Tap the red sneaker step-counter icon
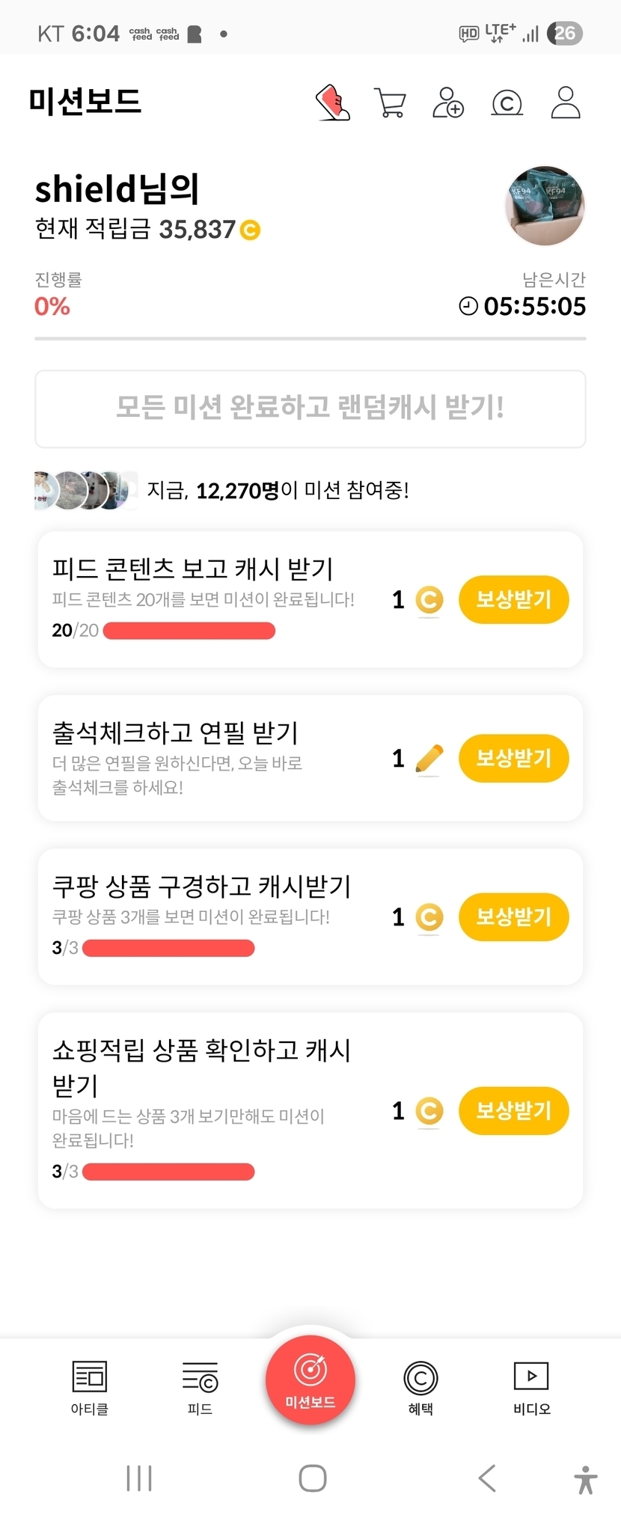 [333, 102]
